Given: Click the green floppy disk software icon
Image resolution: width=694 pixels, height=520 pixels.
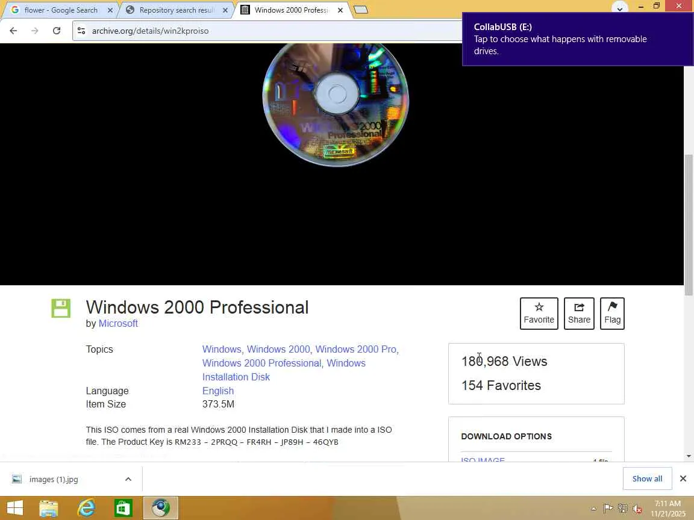Looking at the screenshot, I should pyautogui.click(x=61, y=308).
